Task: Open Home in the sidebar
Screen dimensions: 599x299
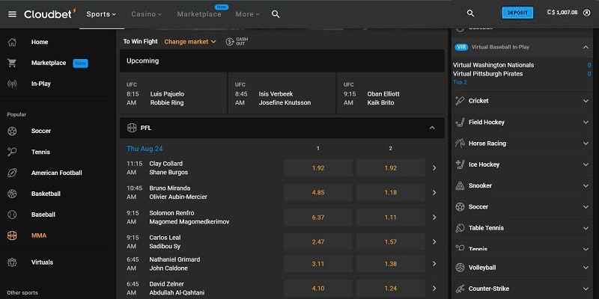Action: click(x=40, y=42)
